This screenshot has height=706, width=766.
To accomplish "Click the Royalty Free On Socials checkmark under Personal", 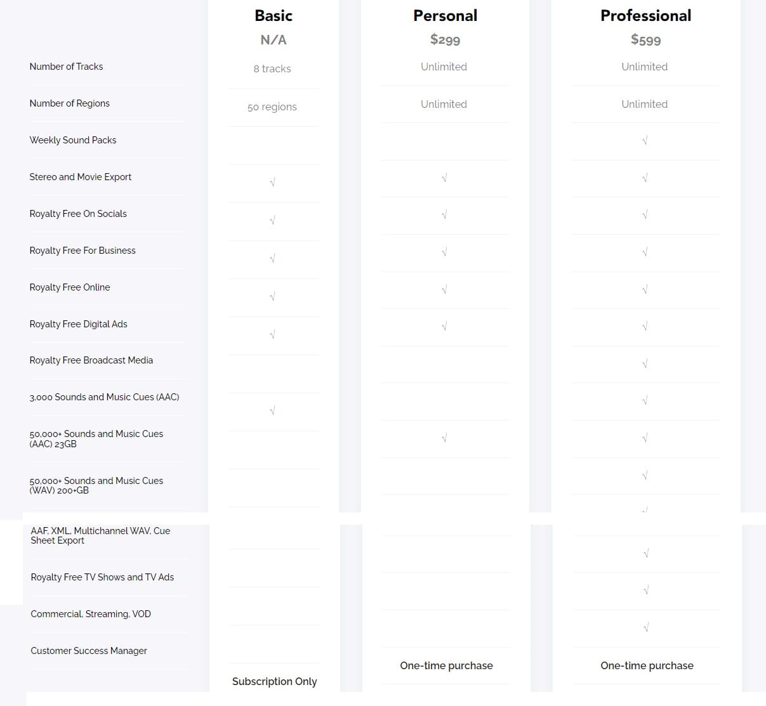I will pyautogui.click(x=444, y=215).
